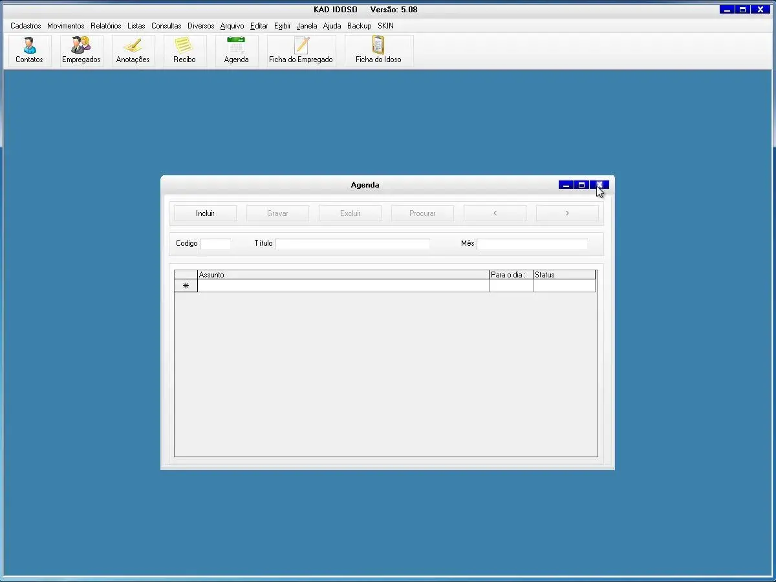Select the Backup menu item
This screenshot has height=582, width=776.
pos(359,26)
